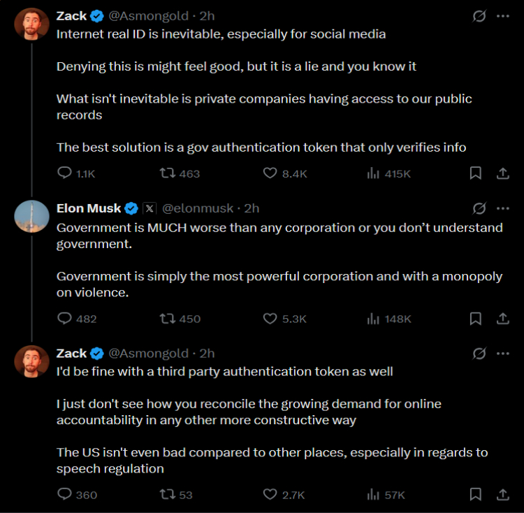524x513 pixels.
Task: Like Elon Musk's tweet
Action: [x=270, y=319]
